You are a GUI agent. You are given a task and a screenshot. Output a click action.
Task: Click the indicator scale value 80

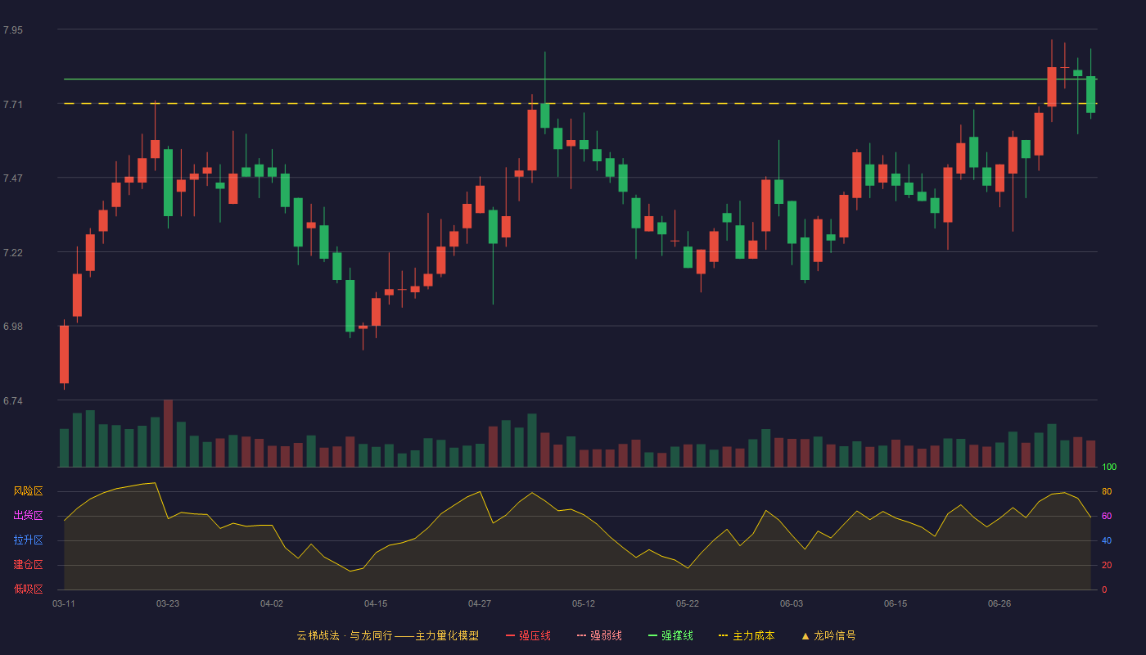click(x=1107, y=491)
